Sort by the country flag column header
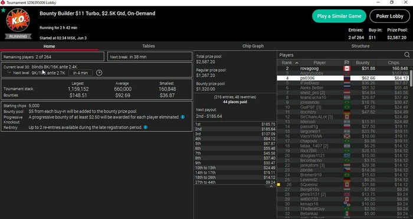This screenshot has width=413, height=219. pos(347,62)
